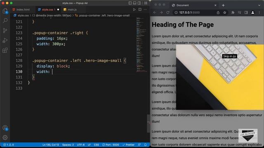The width and height of the screenshot is (264, 148).
Task: Click Spaces: 2 indentation setting
Action: (68, 145)
